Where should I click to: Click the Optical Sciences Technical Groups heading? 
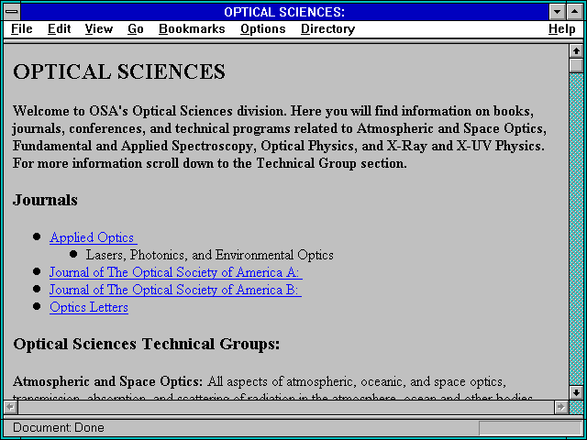147,345
